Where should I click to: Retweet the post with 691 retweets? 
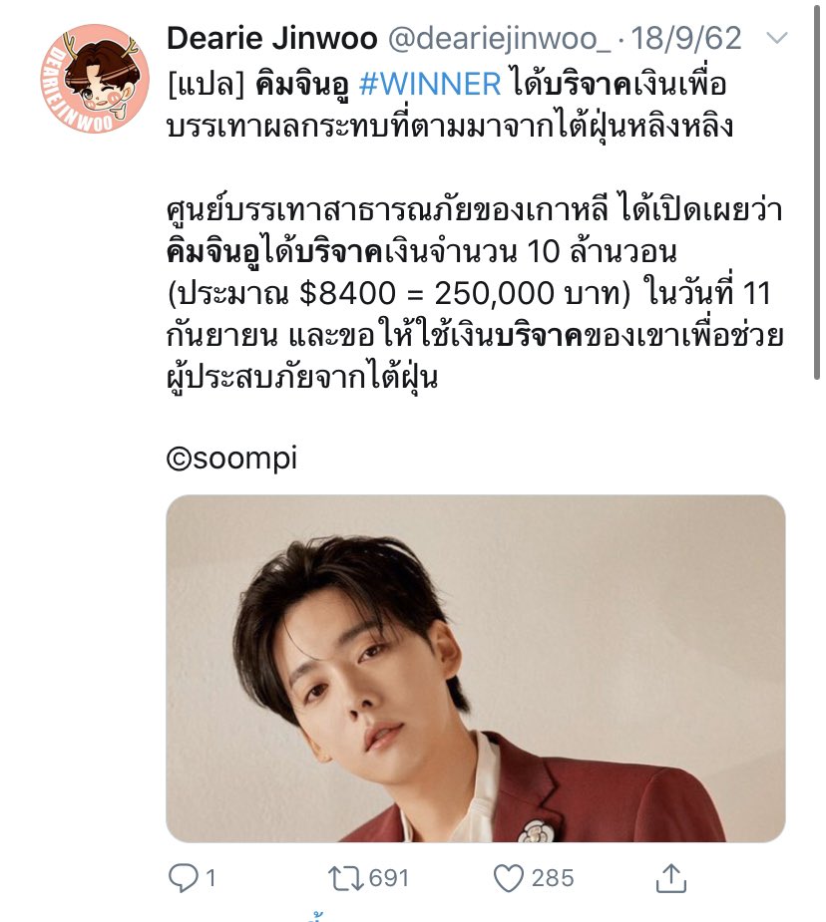(x=346, y=878)
